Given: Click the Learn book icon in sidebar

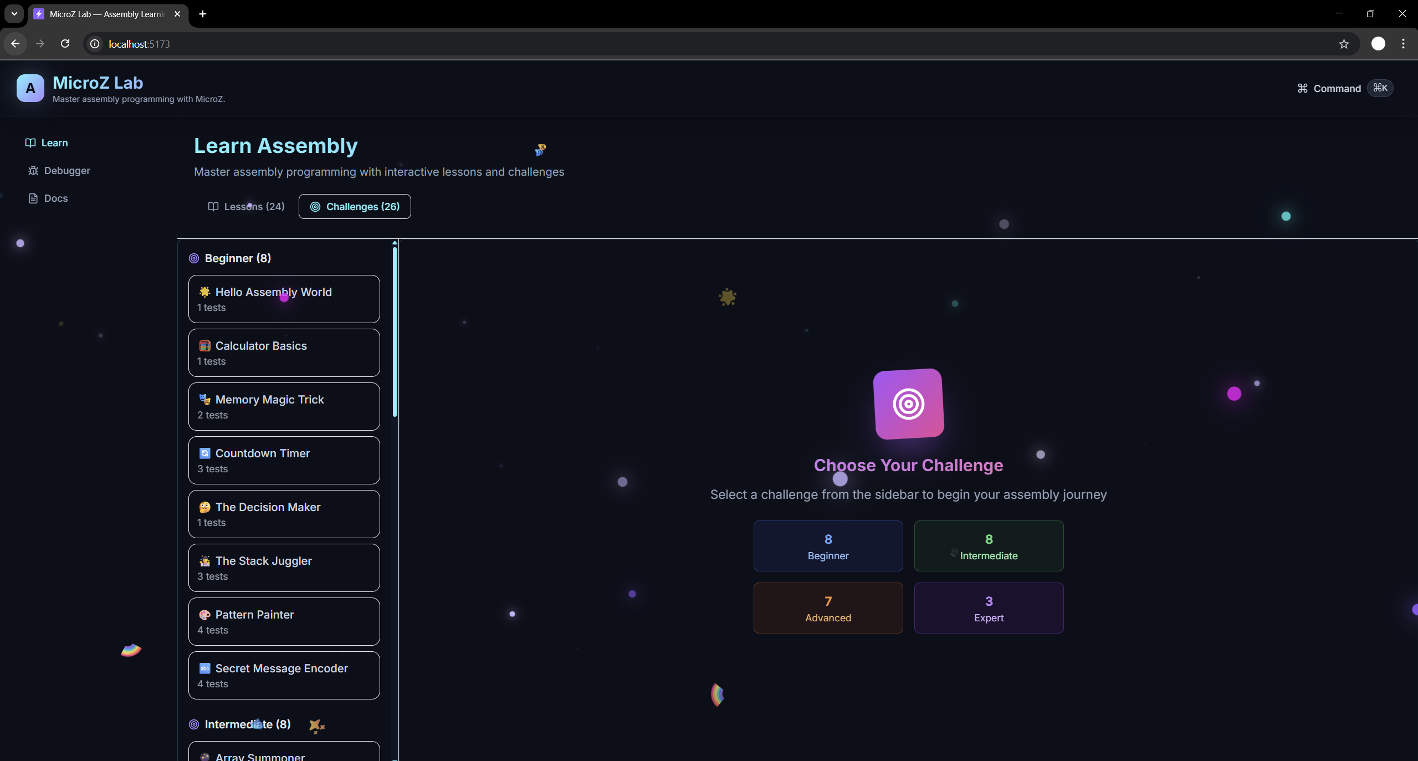Looking at the screenshot, I should (x=30, y=143).
